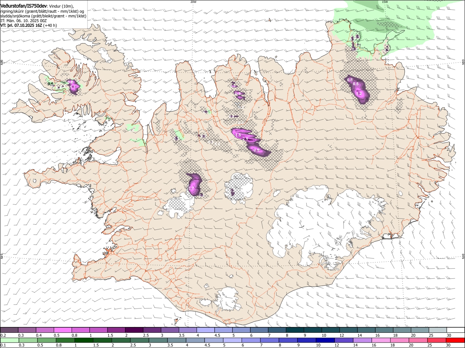Click the title text Veðurstofan/IS750dev

(x=24, y=6)
